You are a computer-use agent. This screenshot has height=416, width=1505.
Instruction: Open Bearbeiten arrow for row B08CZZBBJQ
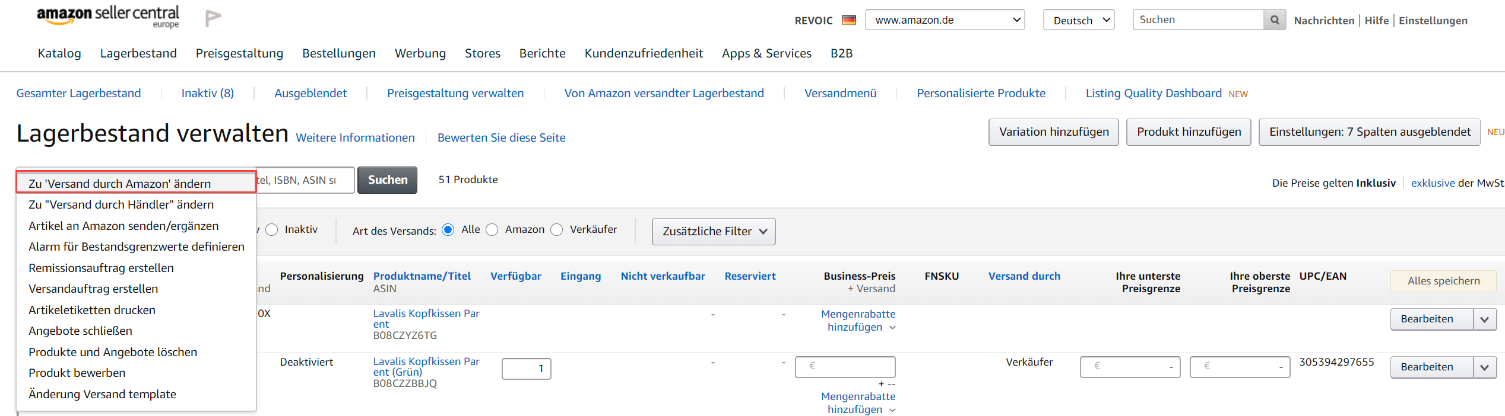click(1484, 367)
